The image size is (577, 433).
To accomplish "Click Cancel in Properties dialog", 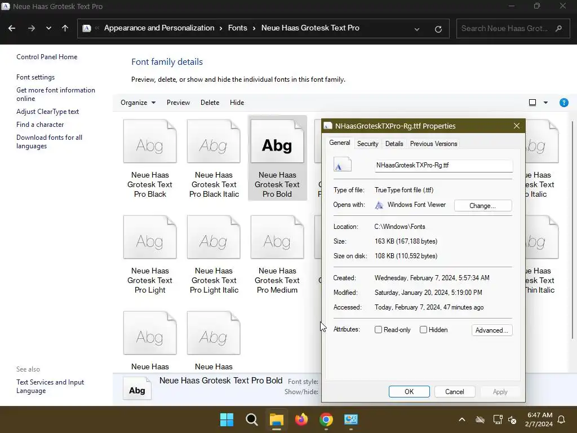I will coord(455,392).
